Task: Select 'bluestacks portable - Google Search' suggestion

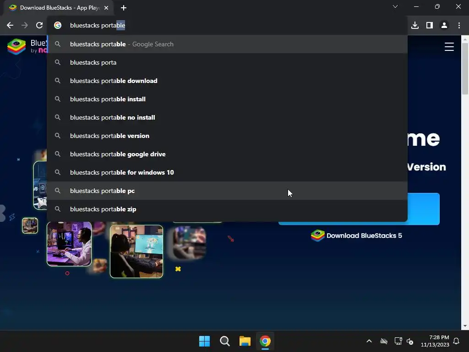Action: coord(227,44)
